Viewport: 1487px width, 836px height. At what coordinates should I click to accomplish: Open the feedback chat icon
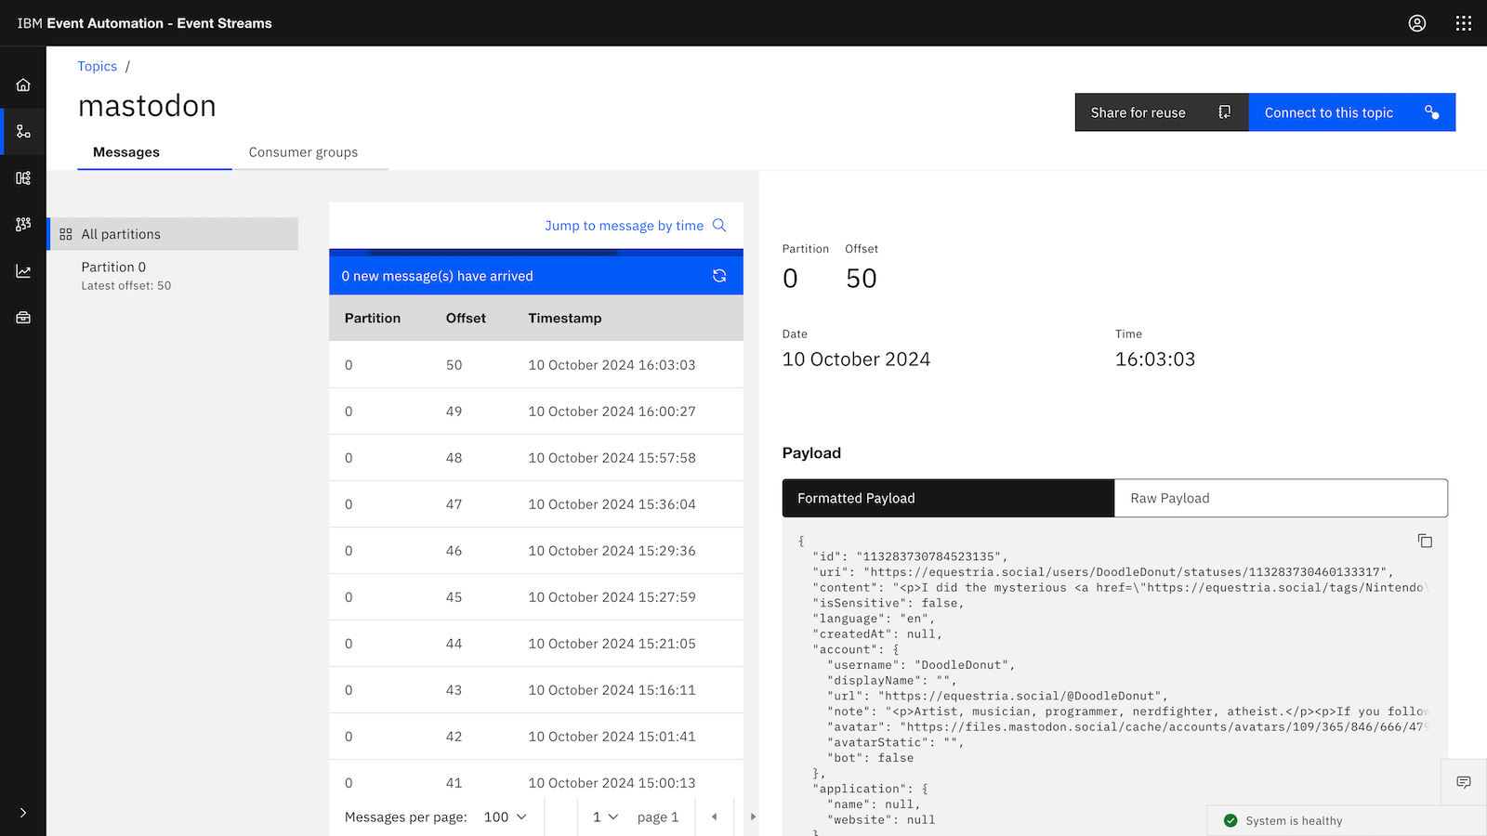click(1463, 782)
